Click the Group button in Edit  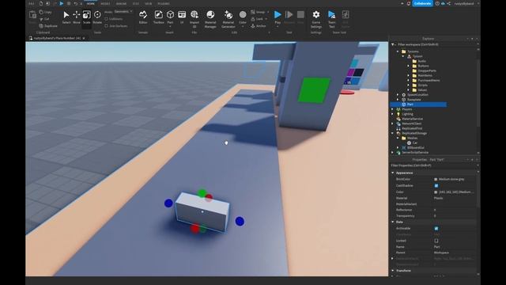259,12
